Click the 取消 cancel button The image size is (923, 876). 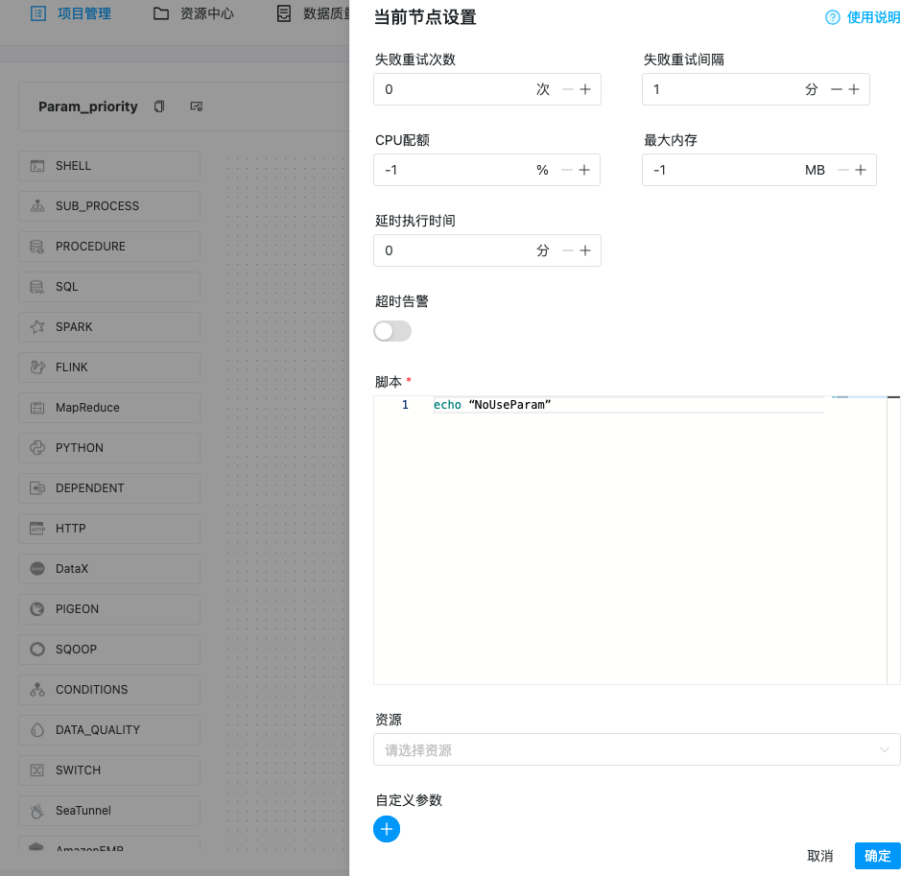(820, 856)
